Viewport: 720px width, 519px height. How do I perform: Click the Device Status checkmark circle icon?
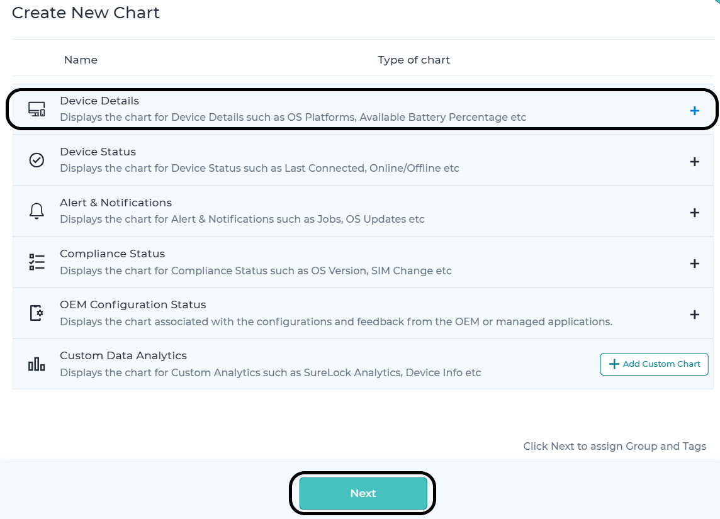[37, 160]
